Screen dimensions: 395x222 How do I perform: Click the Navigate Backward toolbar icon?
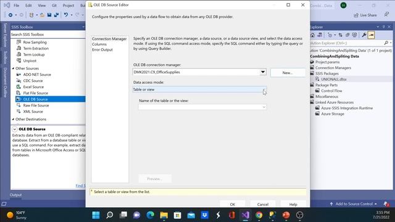click(x=10, y=15)
